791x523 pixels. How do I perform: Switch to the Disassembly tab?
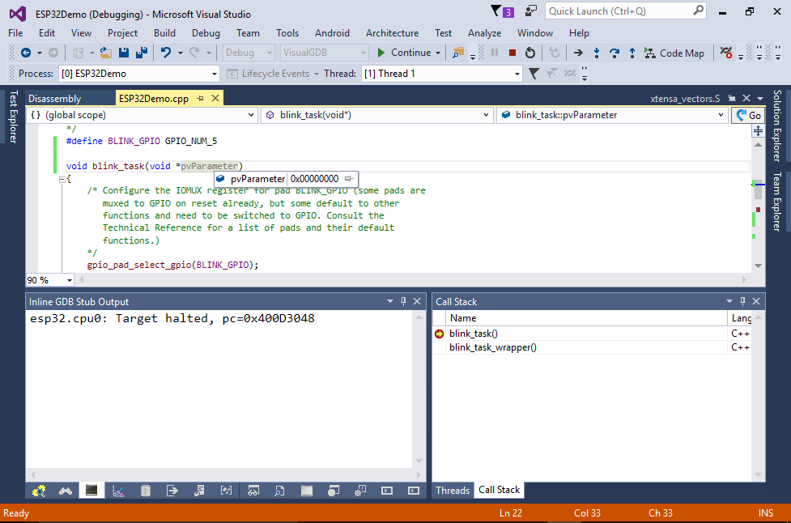tap(54, 98)
